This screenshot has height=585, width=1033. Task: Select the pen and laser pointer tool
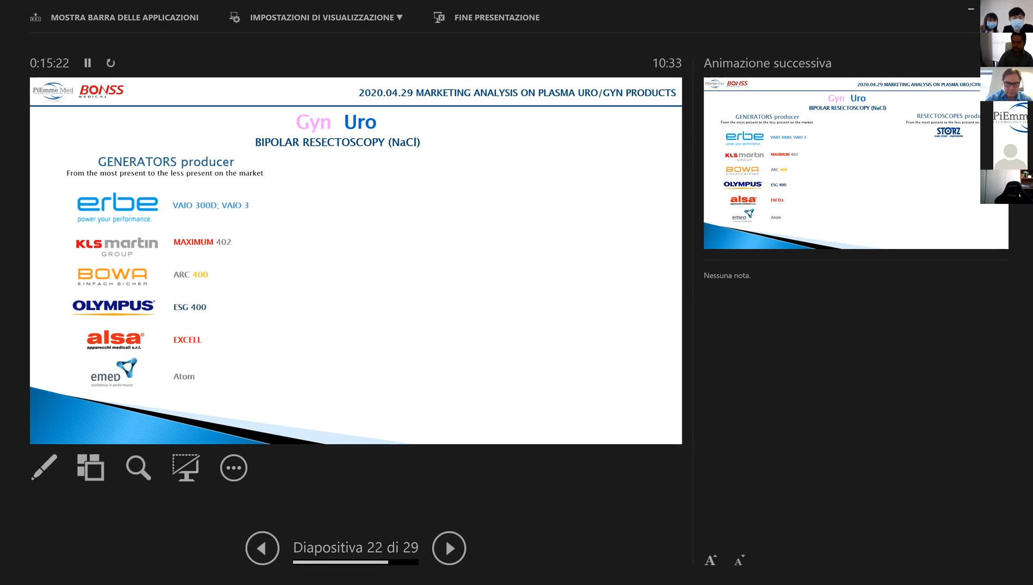pos(44,468)
